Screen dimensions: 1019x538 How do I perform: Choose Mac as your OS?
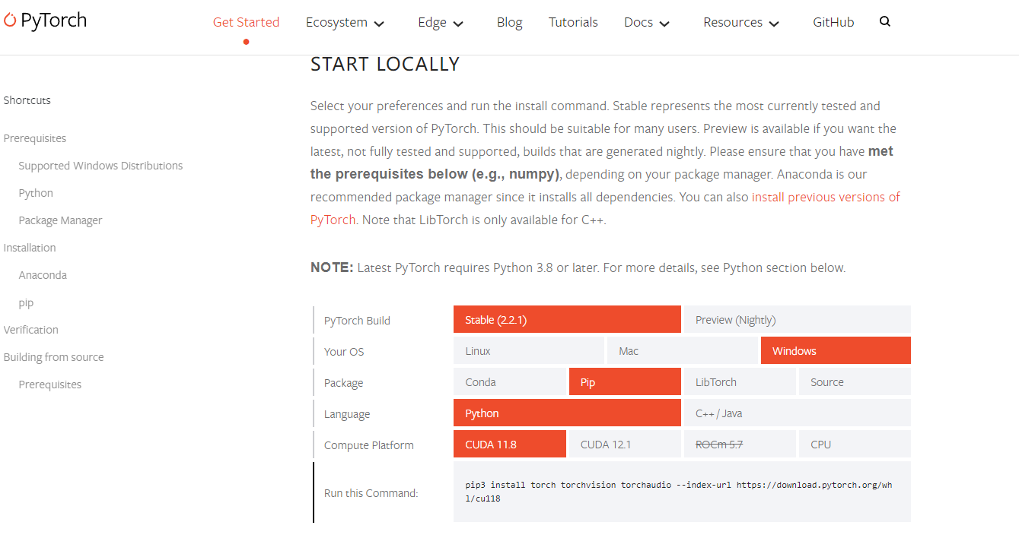click(x=682, y=350)
